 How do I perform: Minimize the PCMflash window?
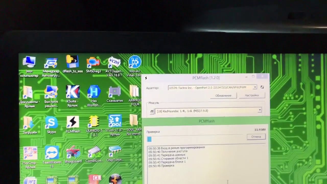(246, 76)
